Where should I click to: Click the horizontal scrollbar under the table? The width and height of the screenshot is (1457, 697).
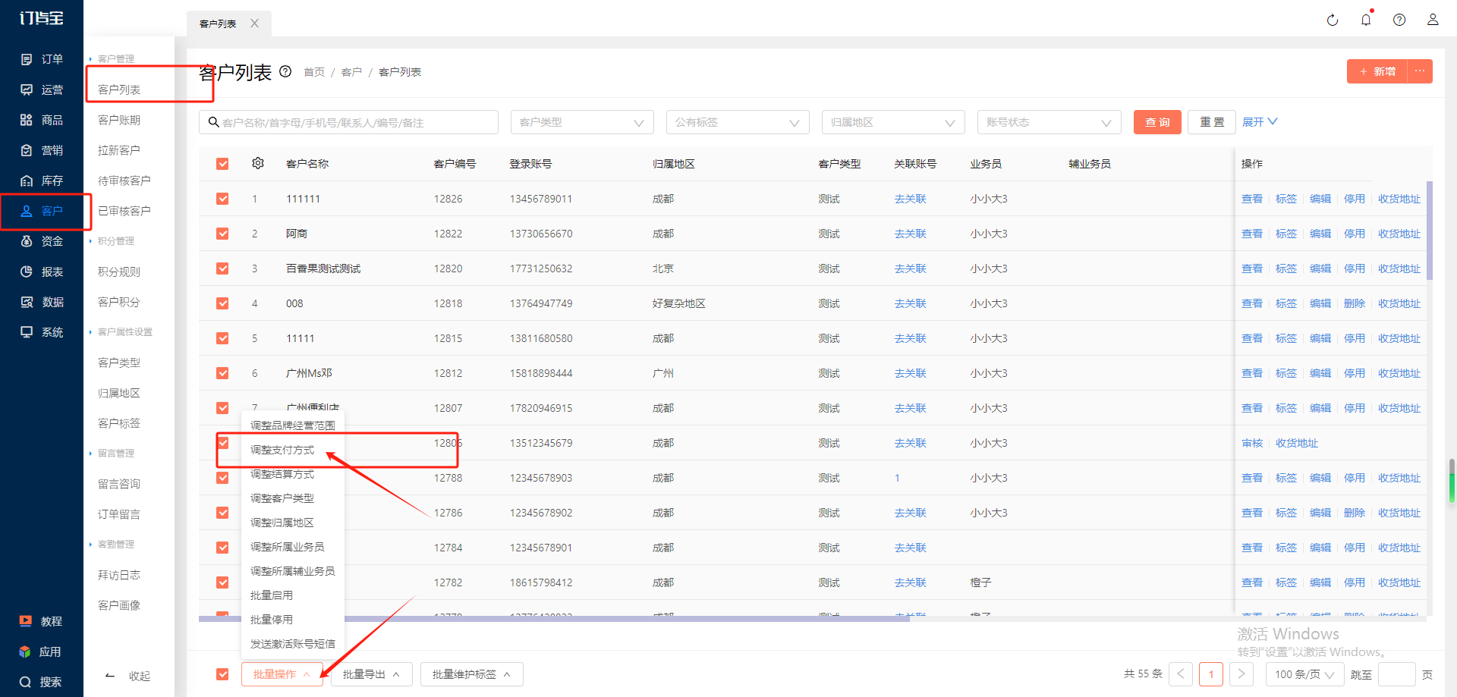click(x=554, y=619)
